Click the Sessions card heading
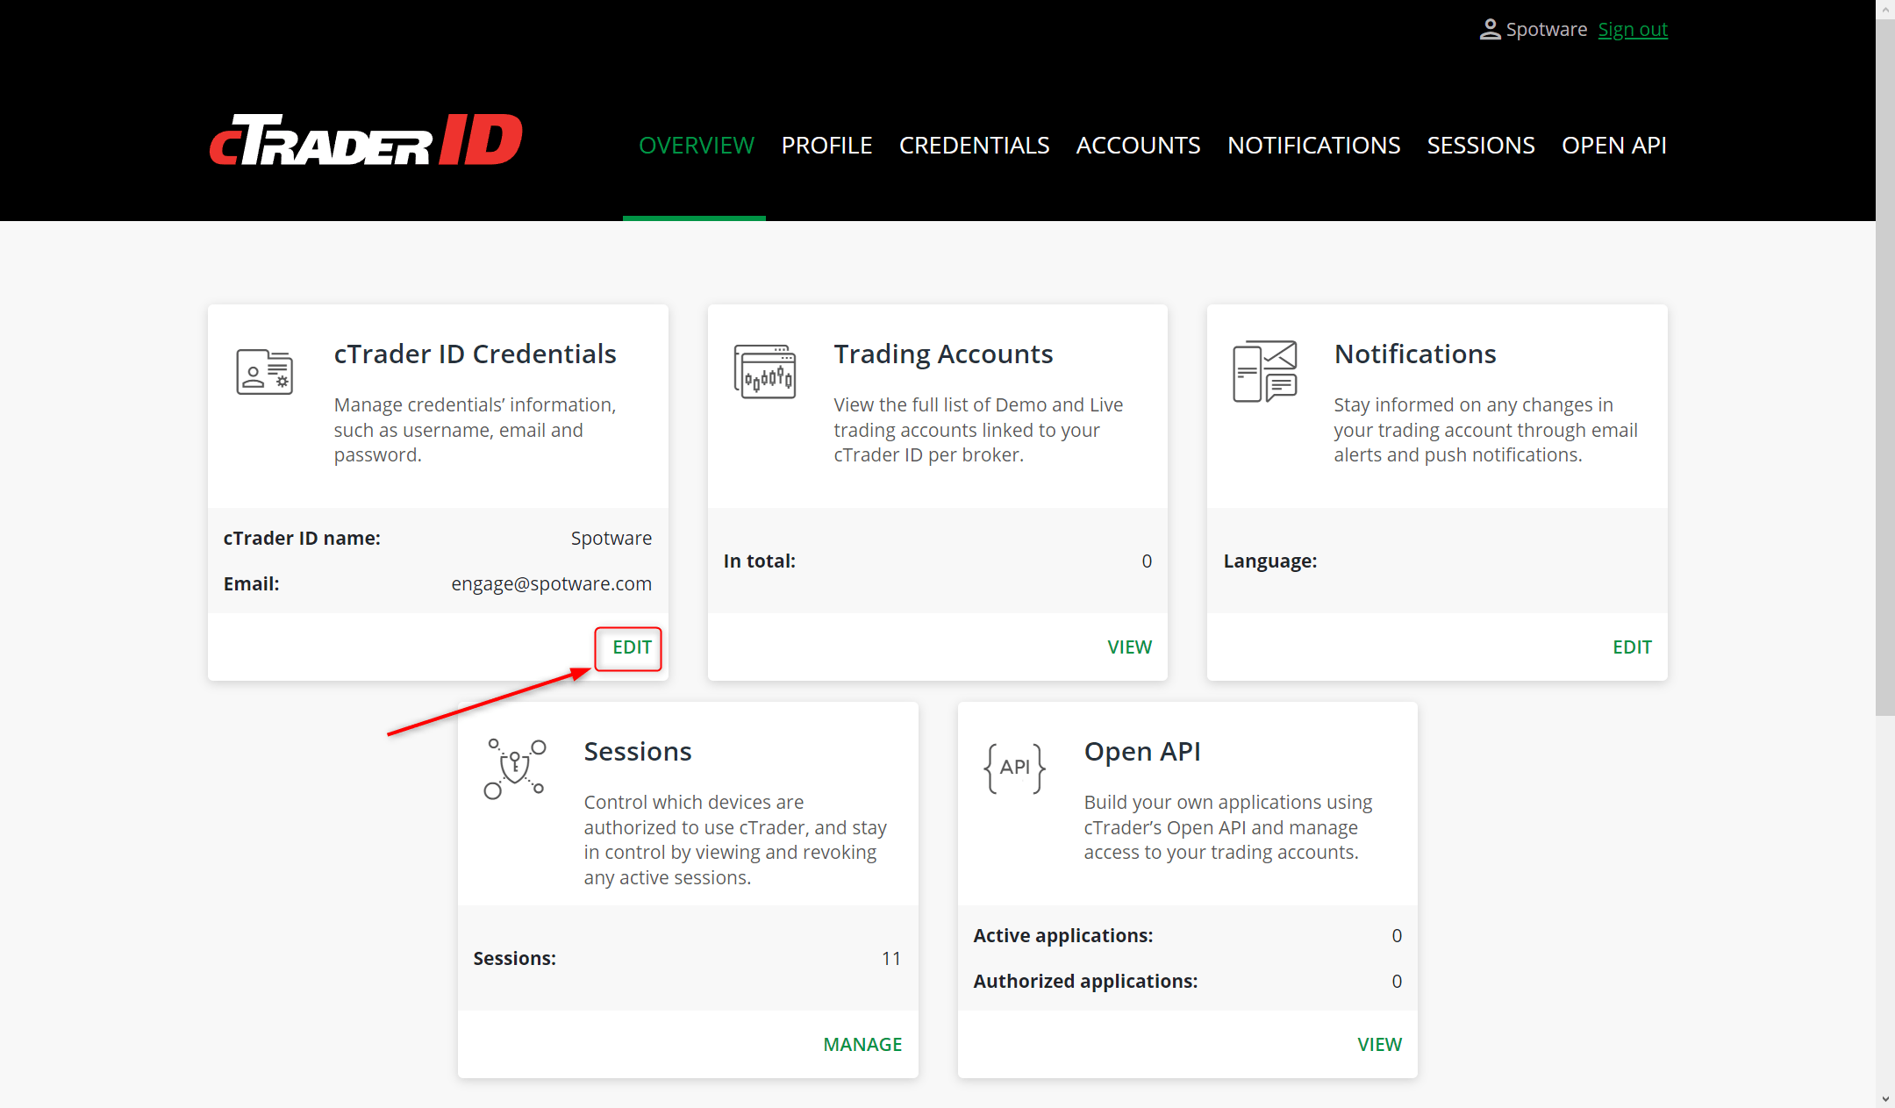The width and height of the screenshot is (1895, 1108). pyautogui.click(x=638, y=752)
